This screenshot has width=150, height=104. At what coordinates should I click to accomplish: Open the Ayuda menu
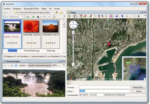point(57,9)
